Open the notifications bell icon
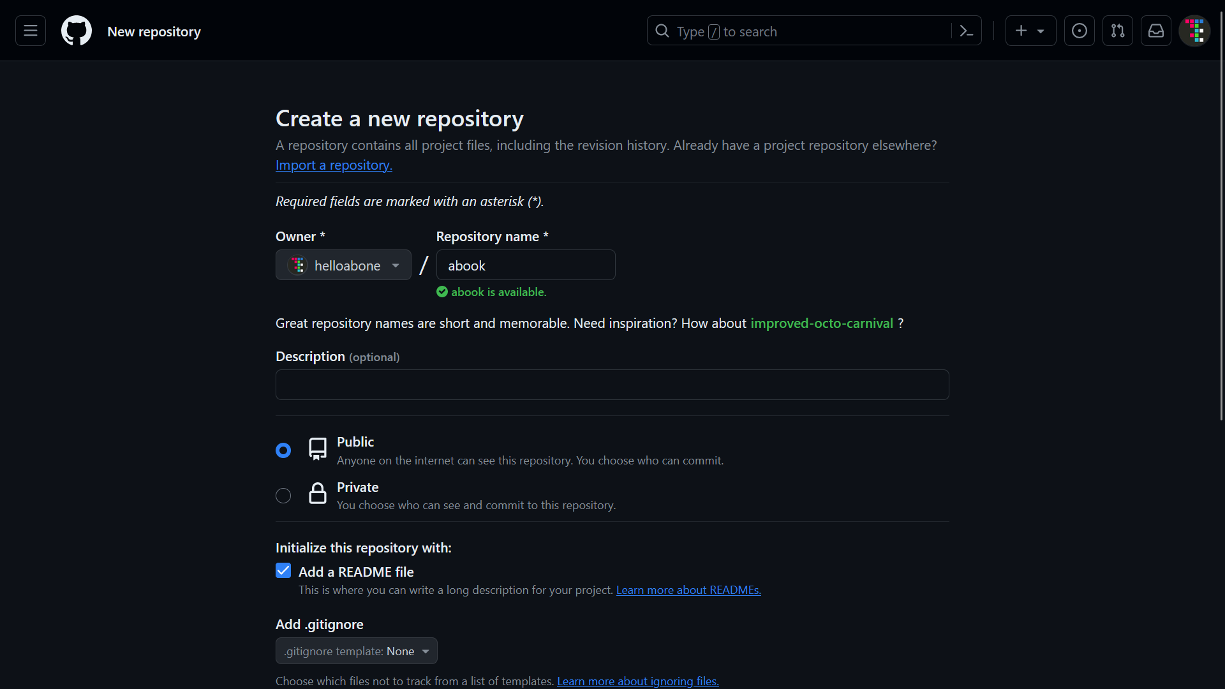1225x689 pixels. pos(1157,31)
